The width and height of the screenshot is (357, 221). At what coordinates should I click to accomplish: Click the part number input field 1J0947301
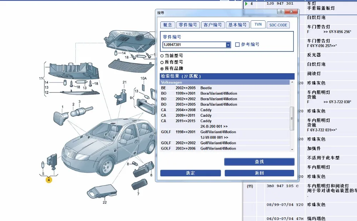point(194,45)
